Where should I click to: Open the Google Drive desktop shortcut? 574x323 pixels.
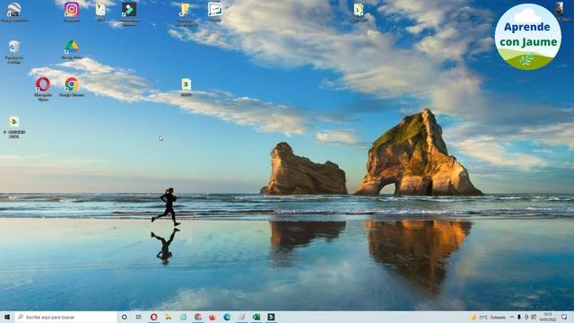click(x=72, y=49)
